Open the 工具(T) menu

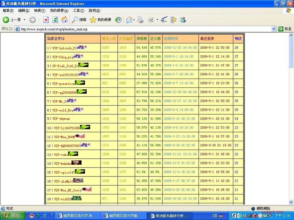point(78,11)
